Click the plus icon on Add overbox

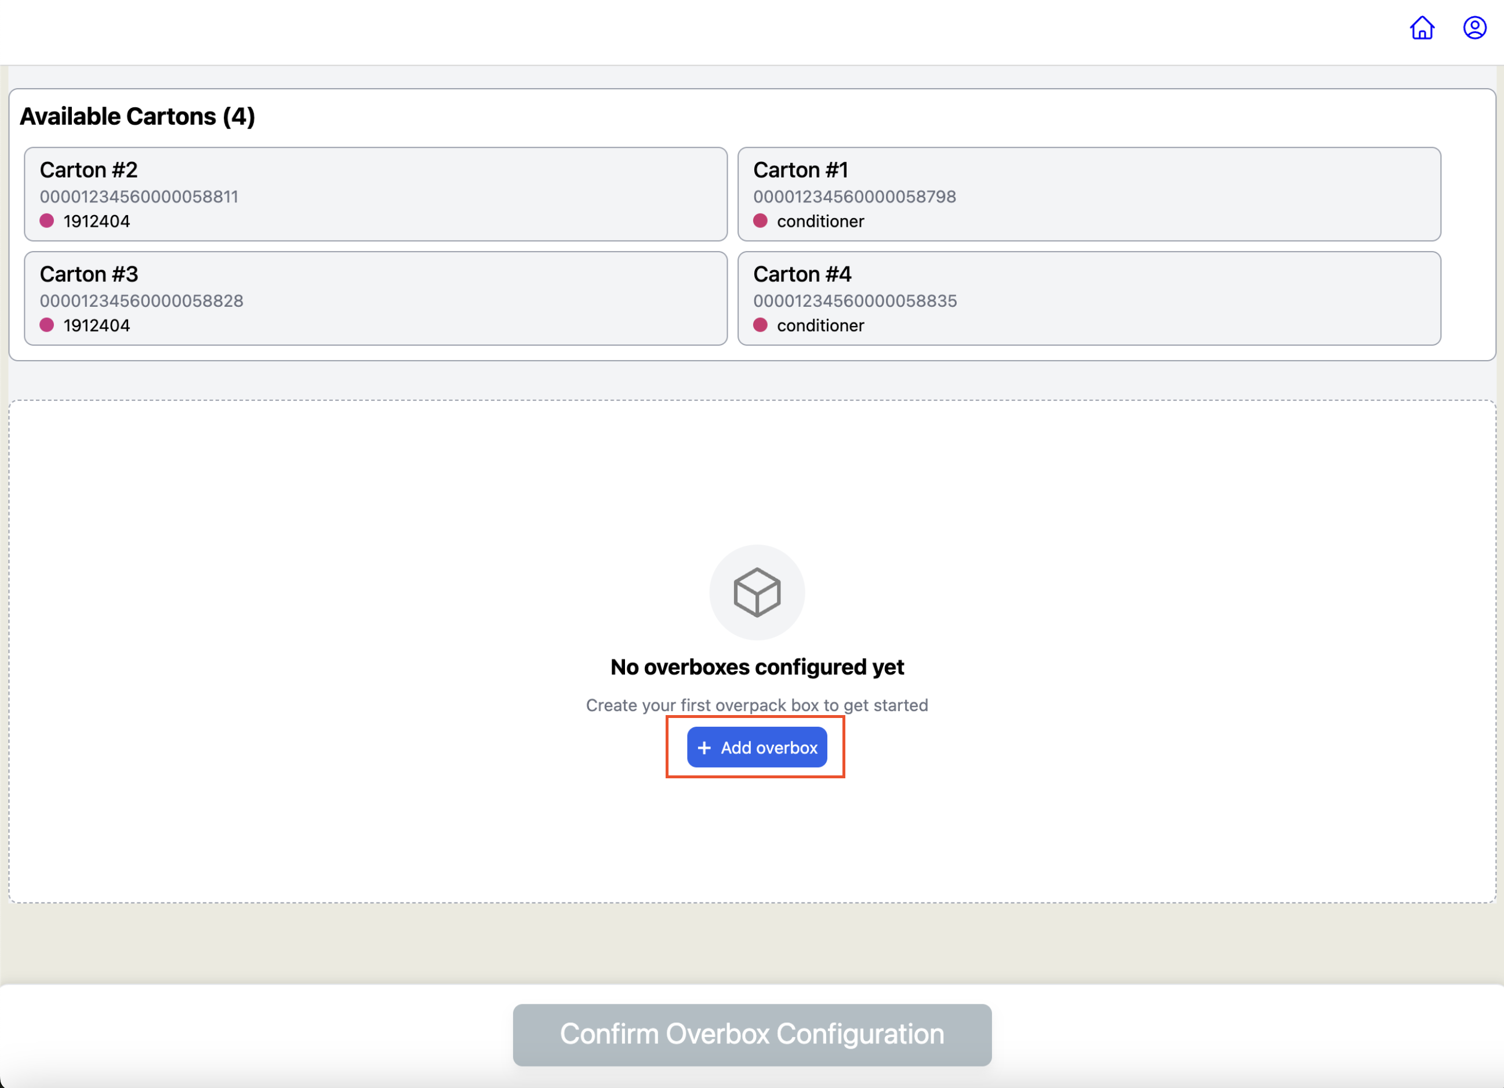704,748
